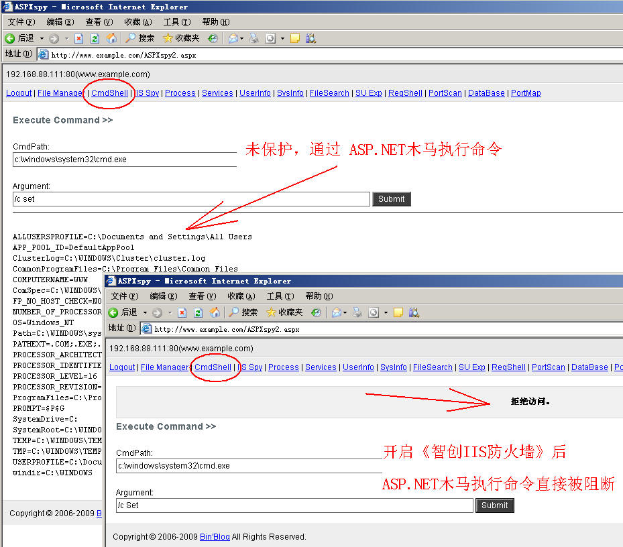Expand Edit dropdown arrow in top toolbar

282,38
